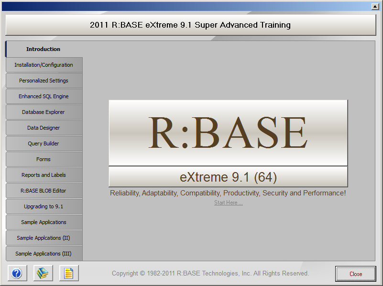Screen dimensions: 383x286
Task: Open Upgrading to 9.1 section
Action: [44, 206]
